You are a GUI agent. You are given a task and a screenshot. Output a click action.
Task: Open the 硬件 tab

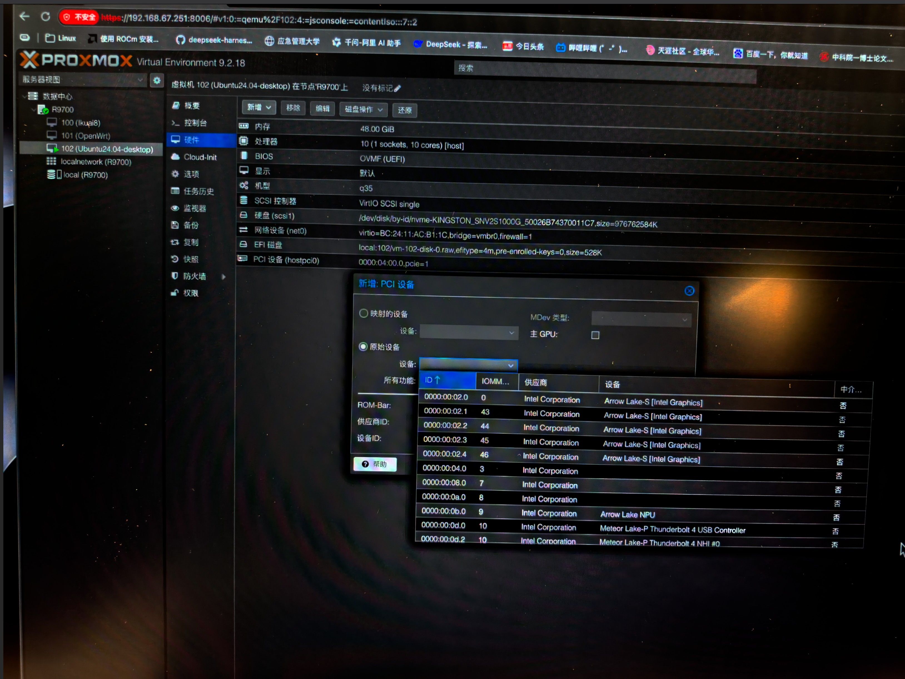[200, 140]
